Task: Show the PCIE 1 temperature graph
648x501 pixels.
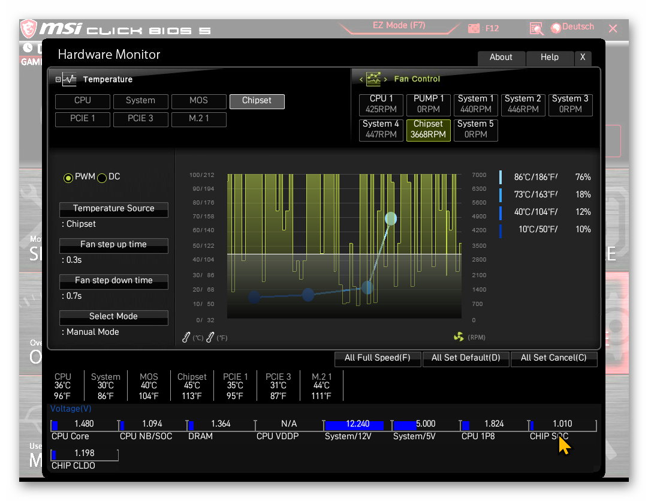Action: [83, 119]
